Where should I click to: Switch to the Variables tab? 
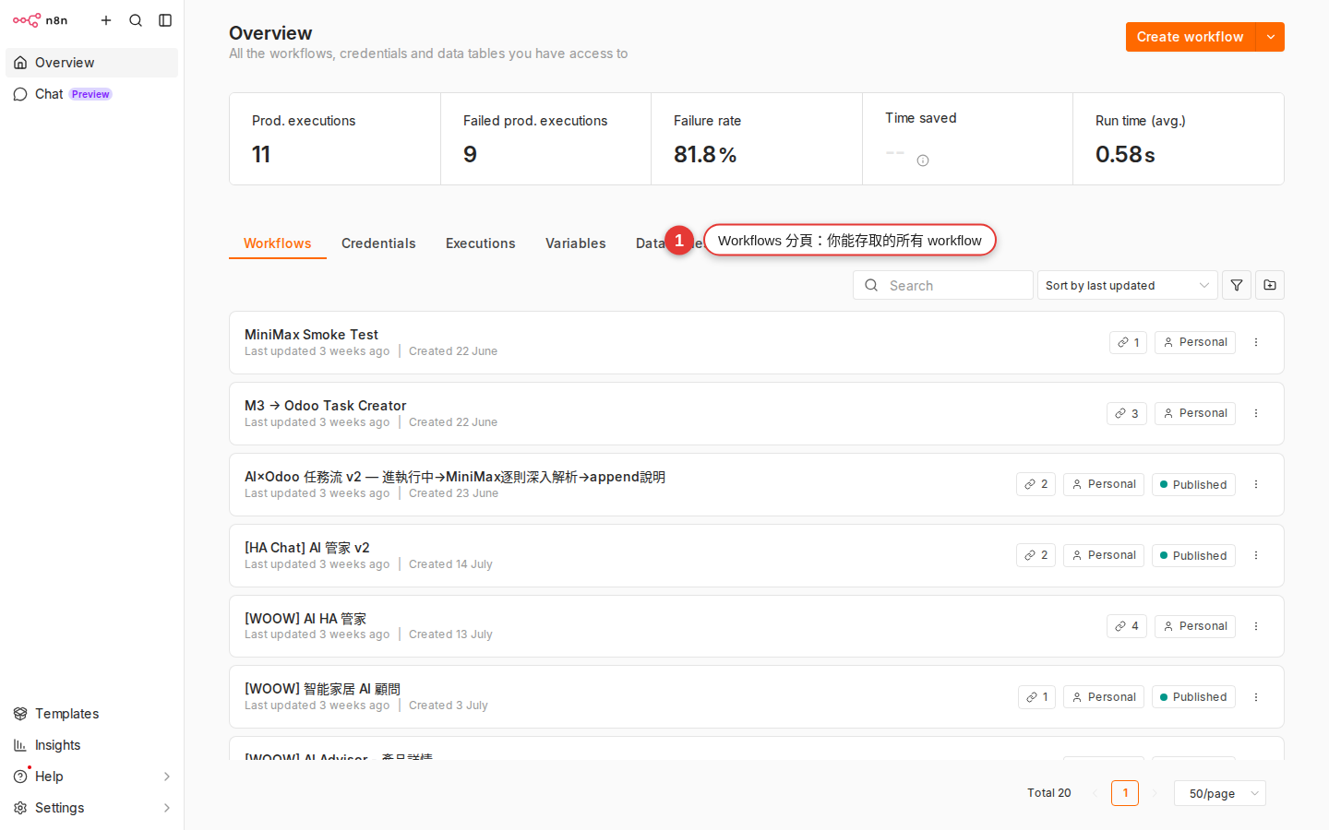(576, 243)
